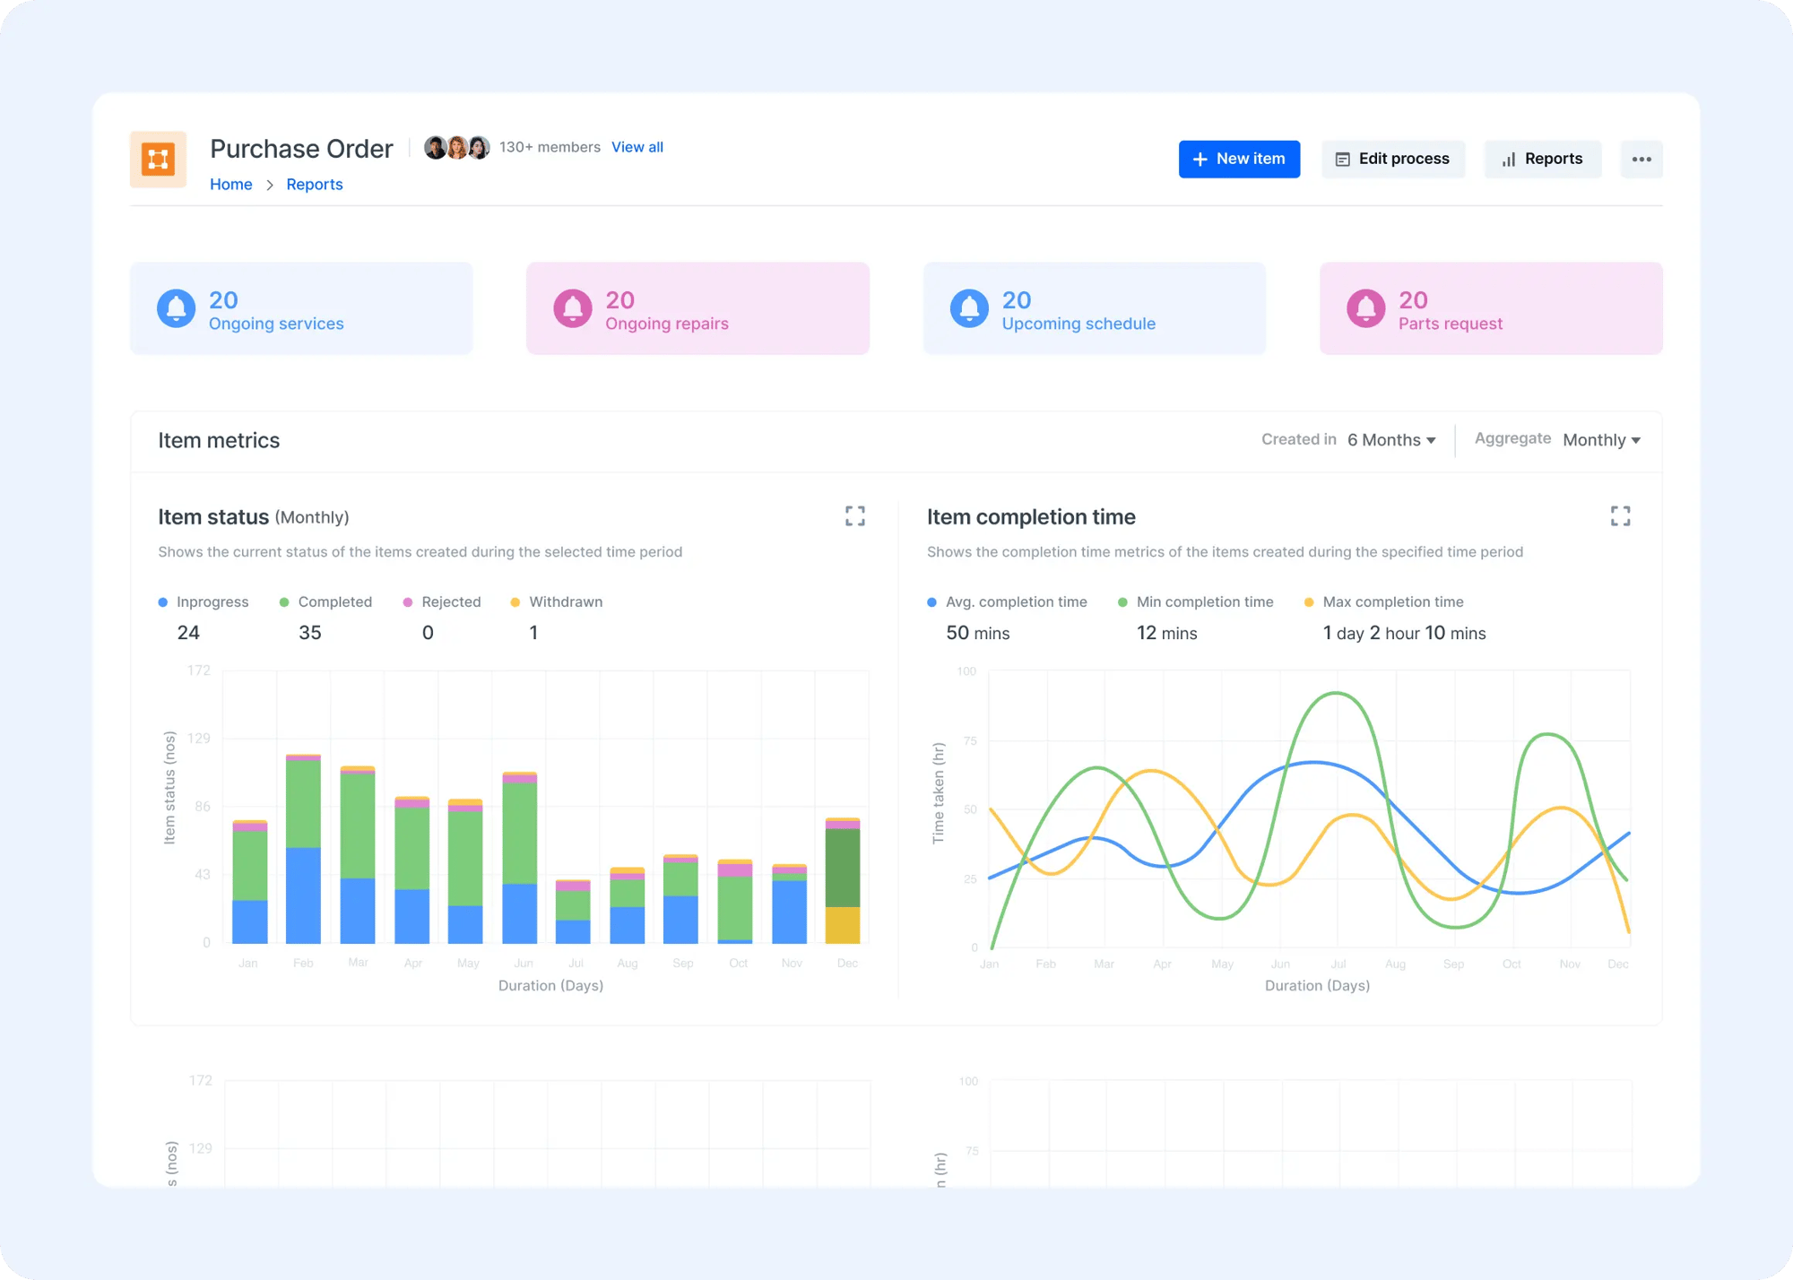The height and width of the screenshot is (1280, 1793).
Task: Click the three-dot overflow menu icon
Action: coord(1641,160)
